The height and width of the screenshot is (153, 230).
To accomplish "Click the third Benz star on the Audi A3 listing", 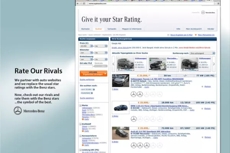I will click(x=146, y=145).
